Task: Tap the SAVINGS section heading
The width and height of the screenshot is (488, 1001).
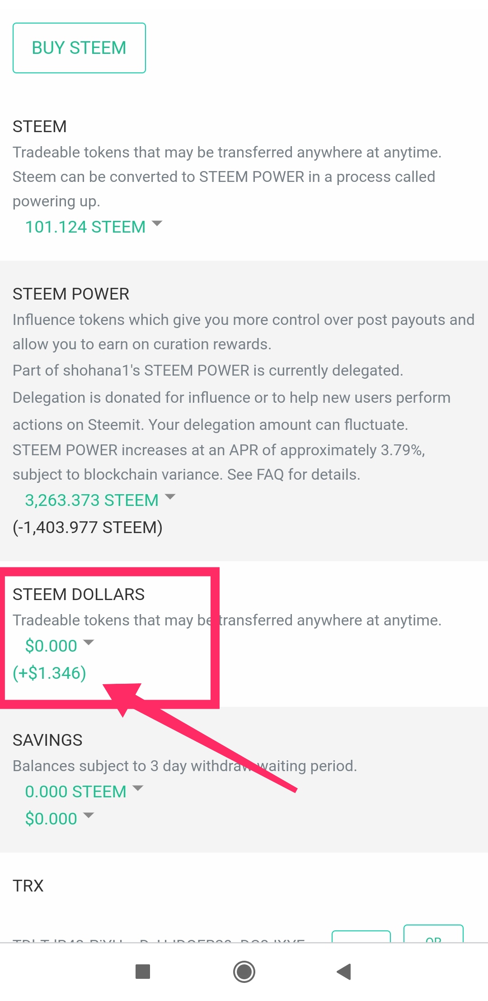Action: coord(47,740)
